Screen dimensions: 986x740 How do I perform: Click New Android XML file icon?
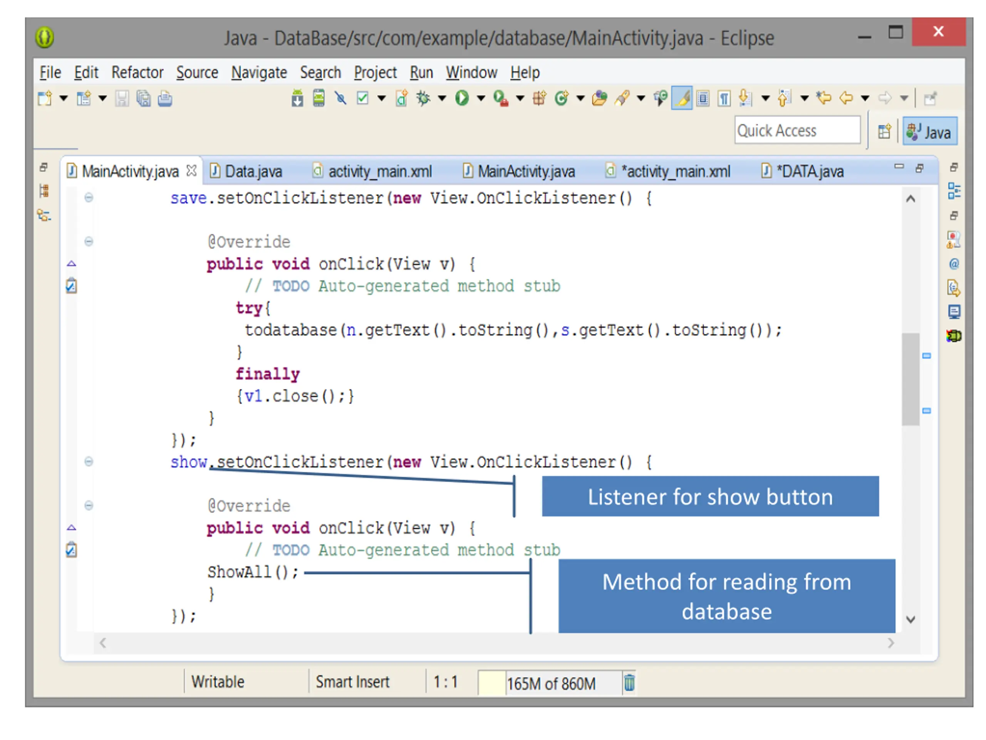[x=402, y=98]
